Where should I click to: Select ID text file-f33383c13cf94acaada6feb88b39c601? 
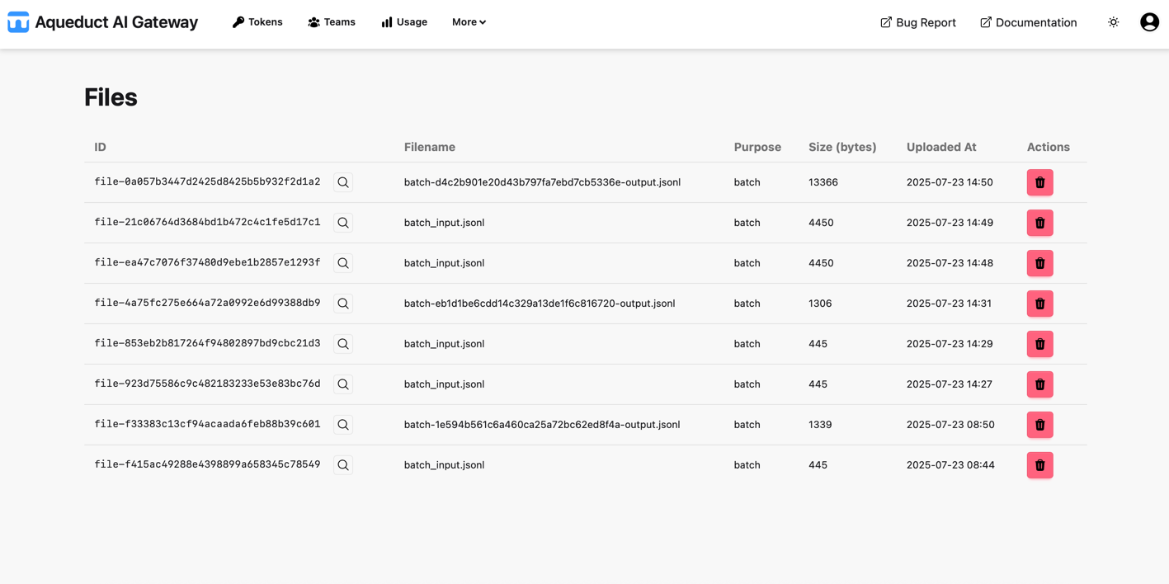(x=207, y=424)
